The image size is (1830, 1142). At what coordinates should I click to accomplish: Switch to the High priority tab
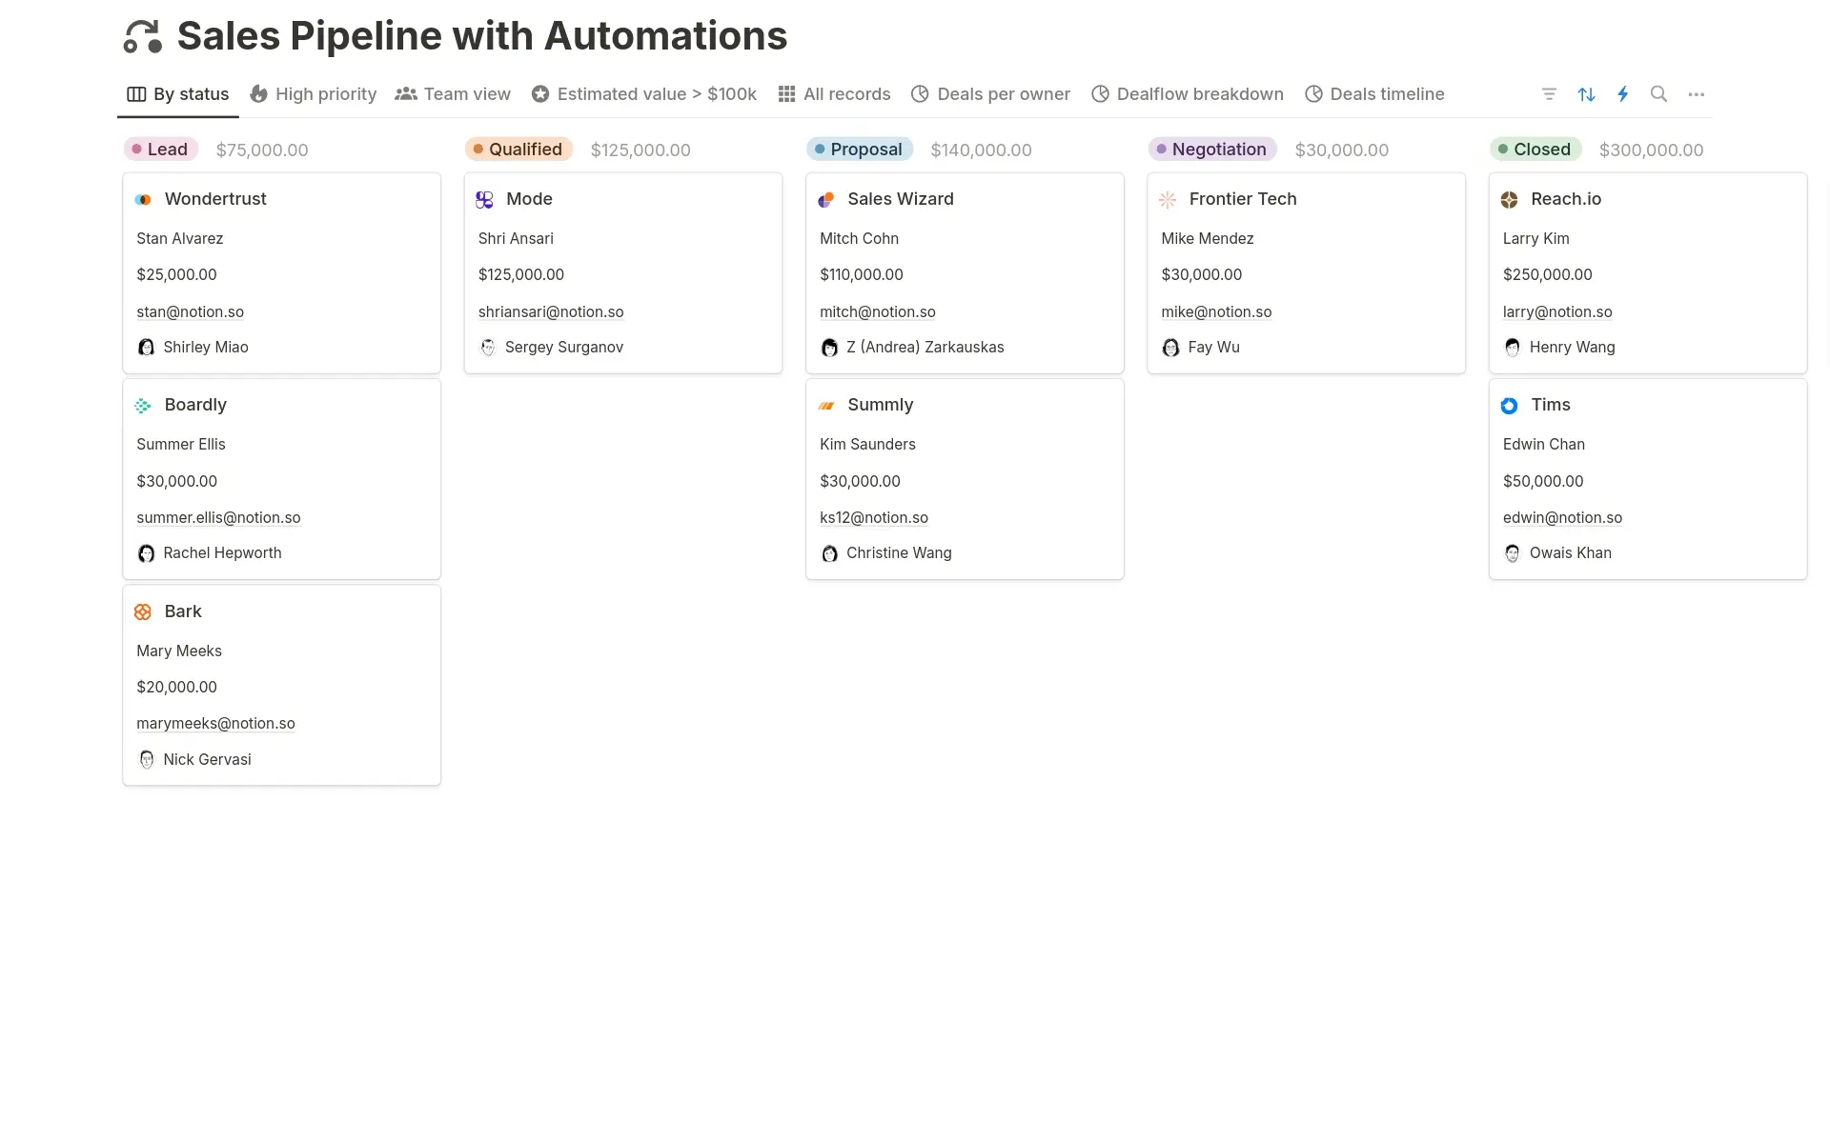[314, 94]
